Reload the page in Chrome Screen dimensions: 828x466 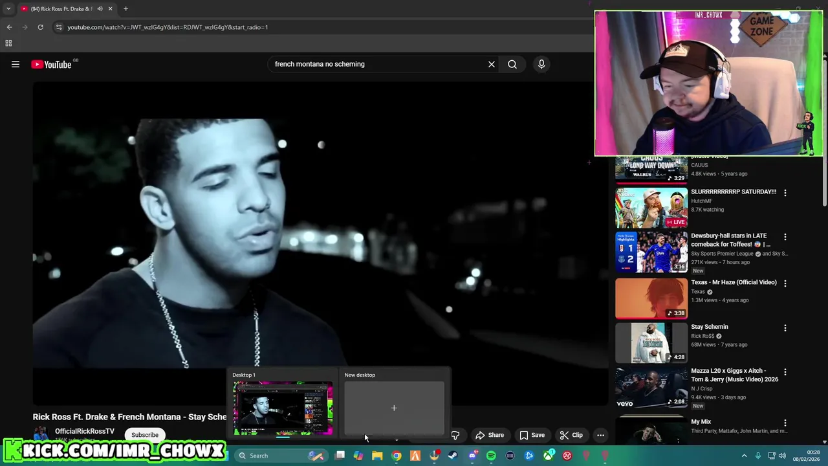(40, 27)
